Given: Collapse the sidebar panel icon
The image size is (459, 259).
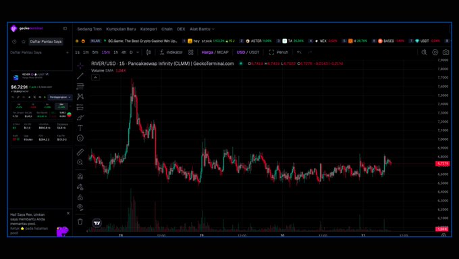Looking at the screenshot, I should coord(65,28).
